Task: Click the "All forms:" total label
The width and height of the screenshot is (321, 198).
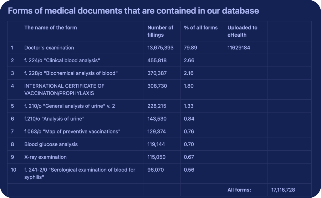Action: tap(239, 190)
